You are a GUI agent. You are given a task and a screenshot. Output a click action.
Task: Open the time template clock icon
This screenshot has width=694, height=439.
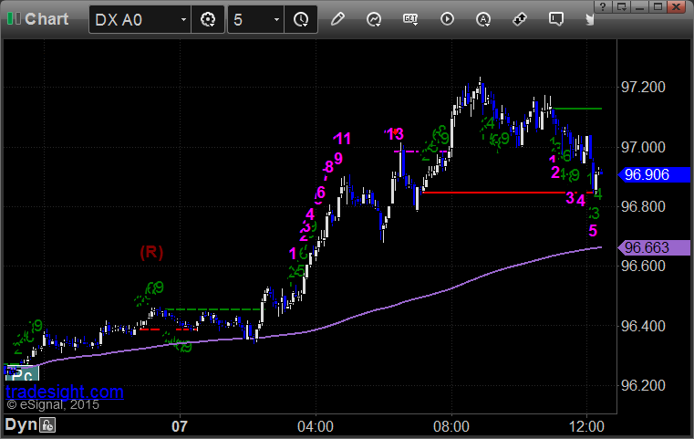301,19
